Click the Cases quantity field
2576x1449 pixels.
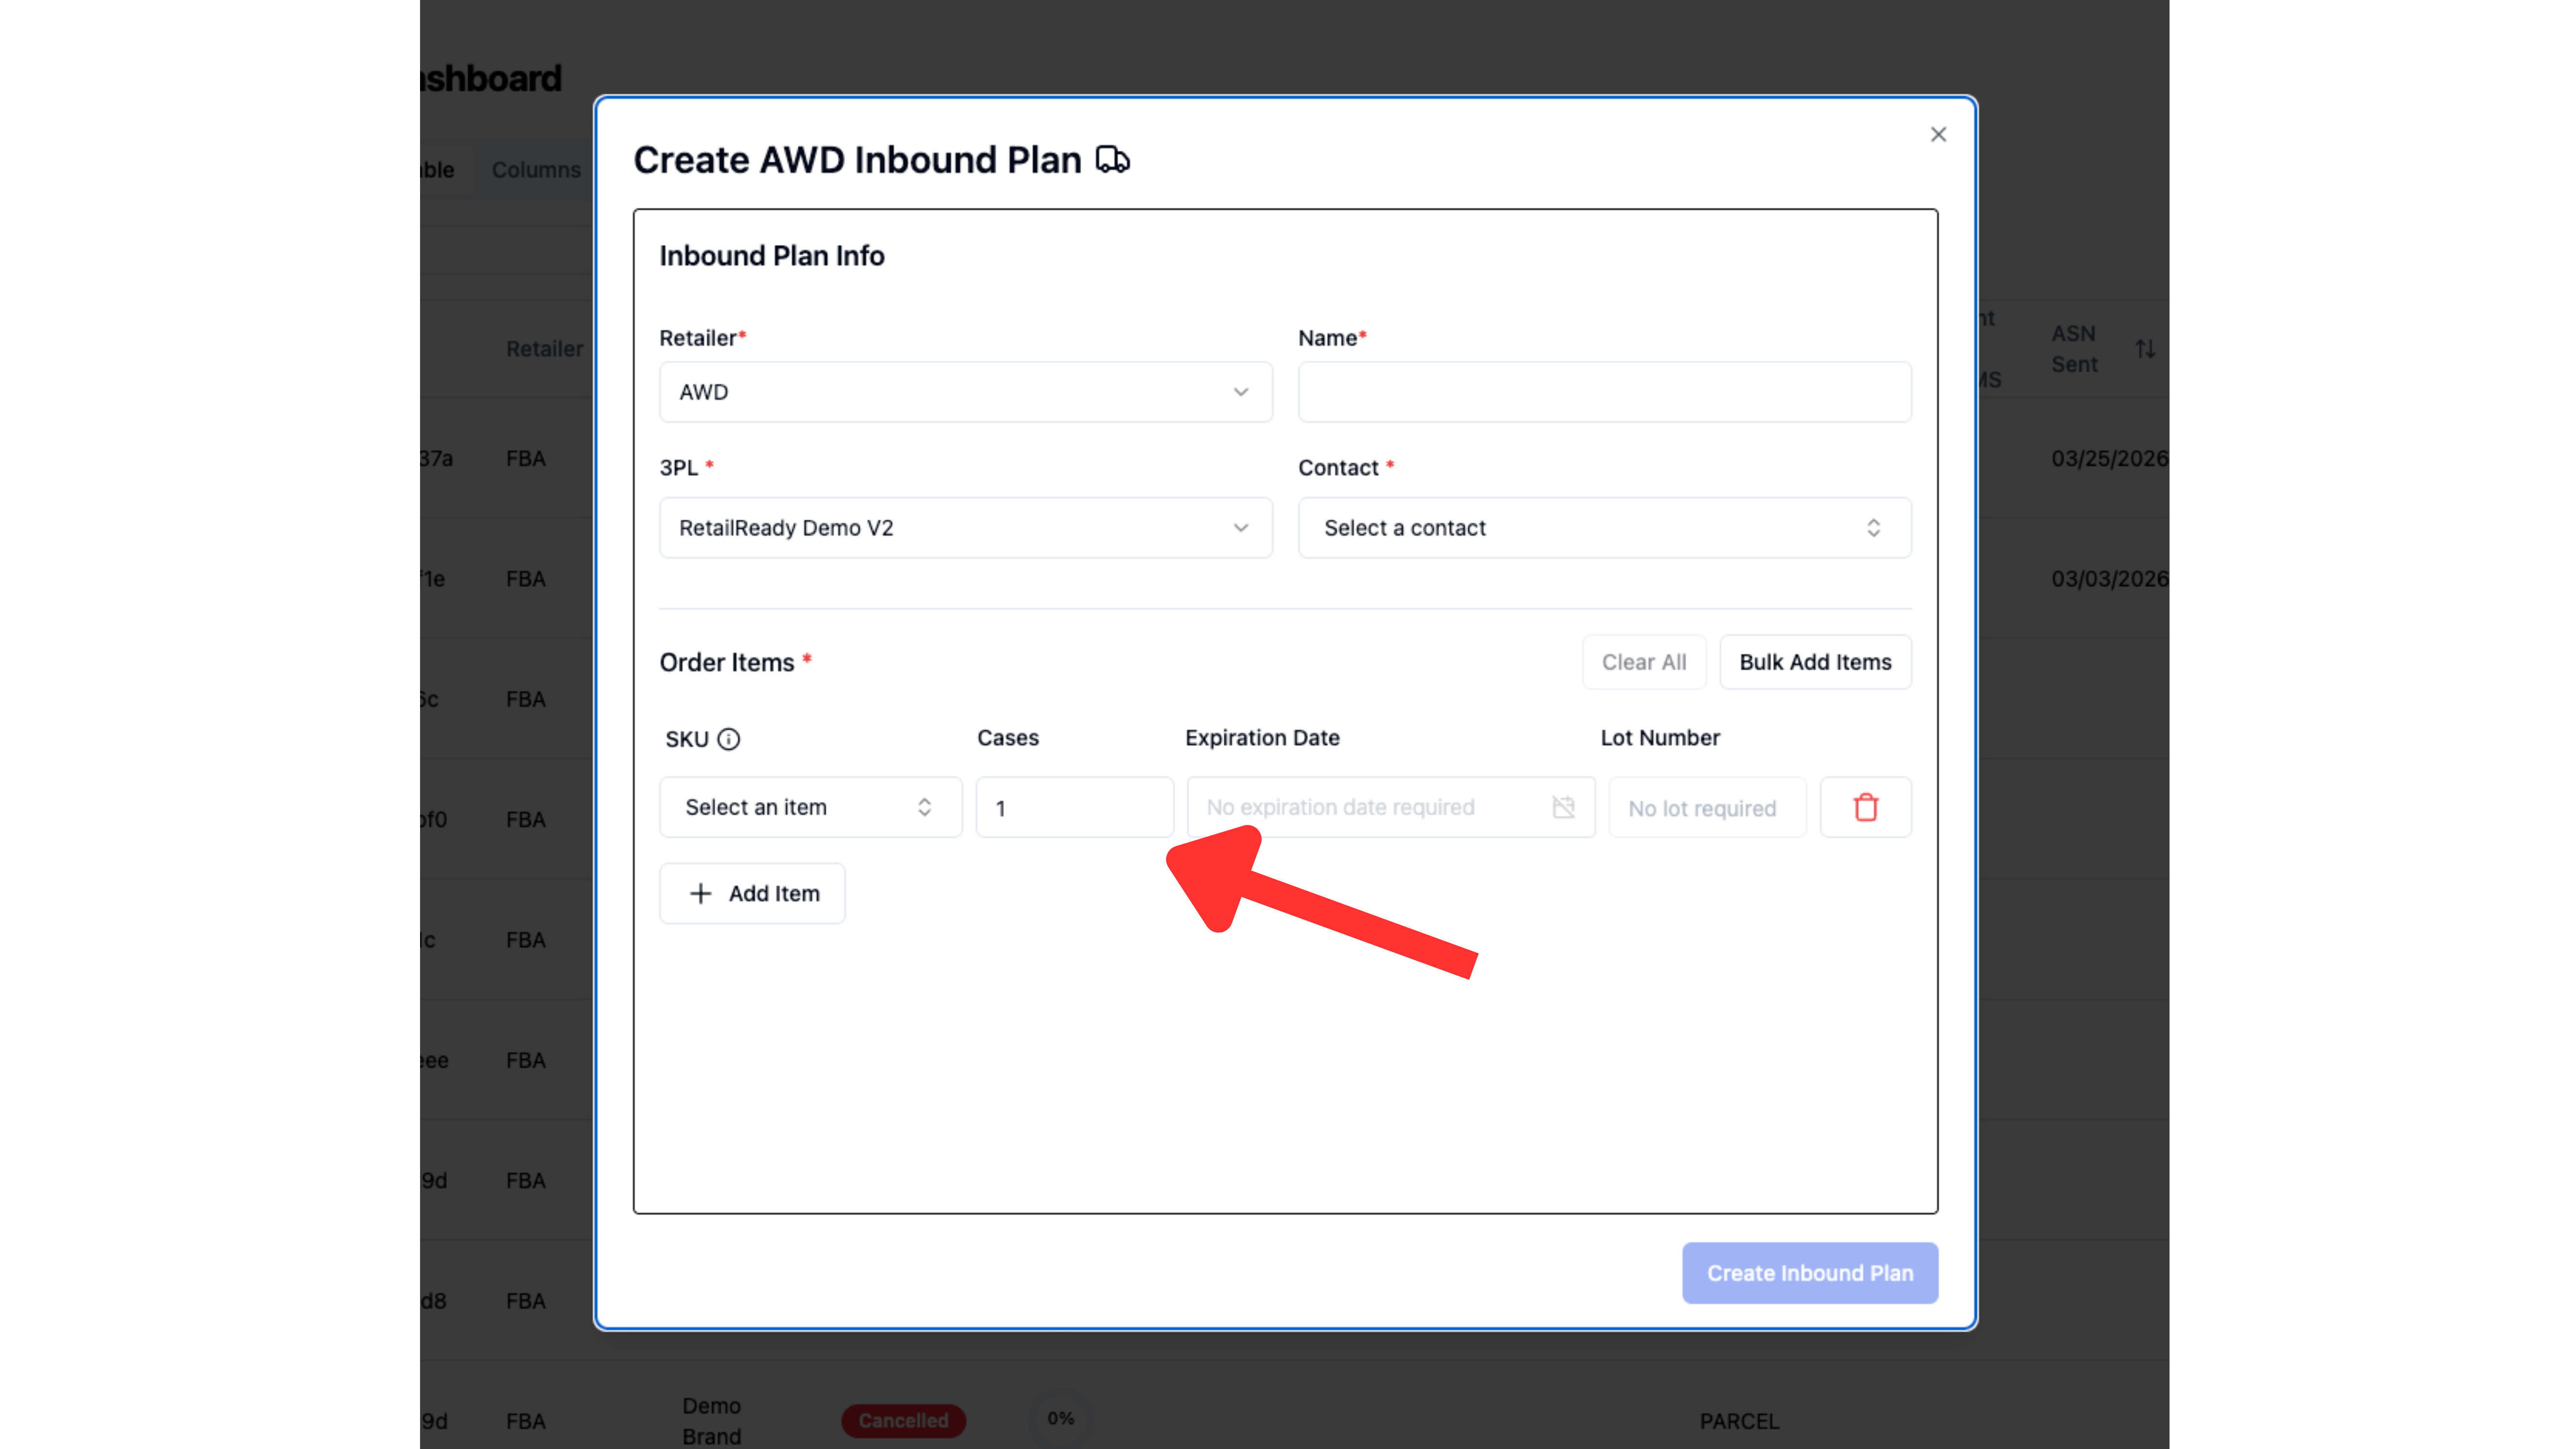pos(1074,807)
